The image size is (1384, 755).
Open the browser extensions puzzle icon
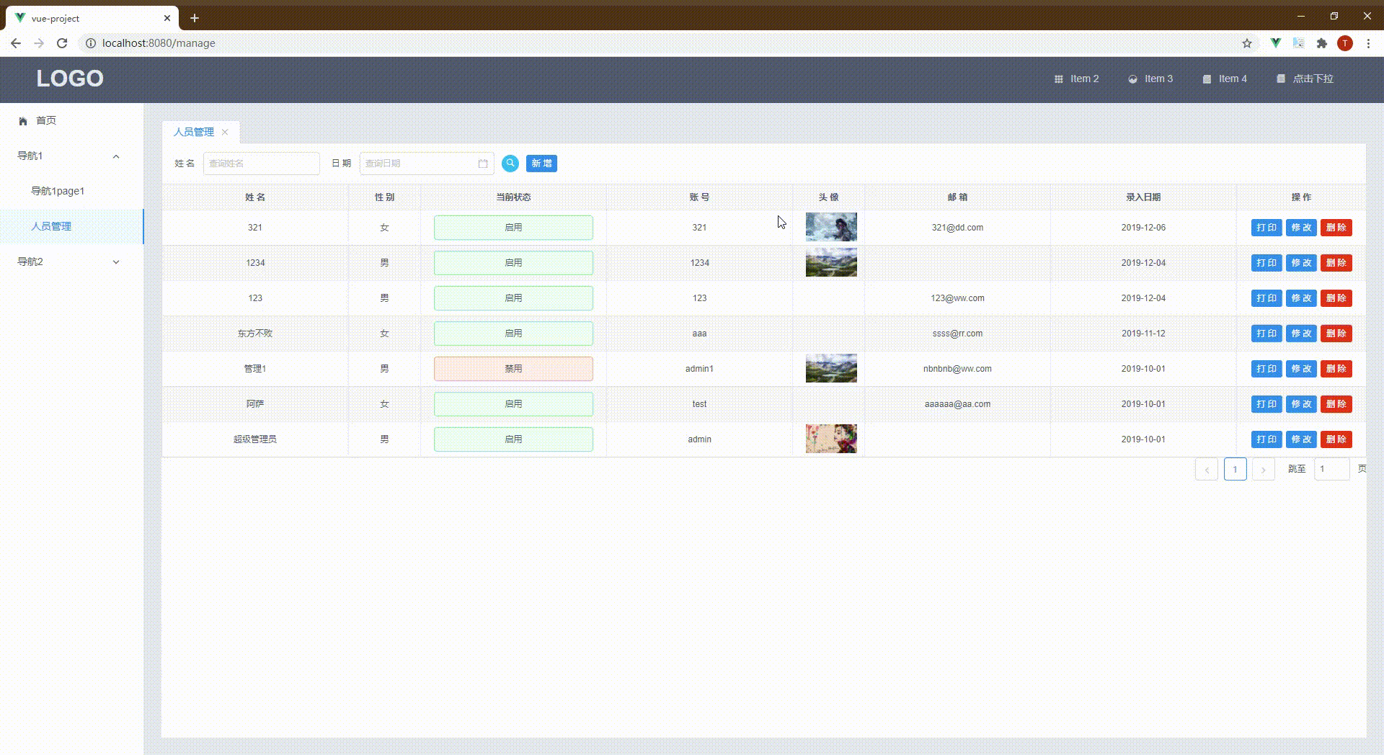click(x=1321, y=43)
